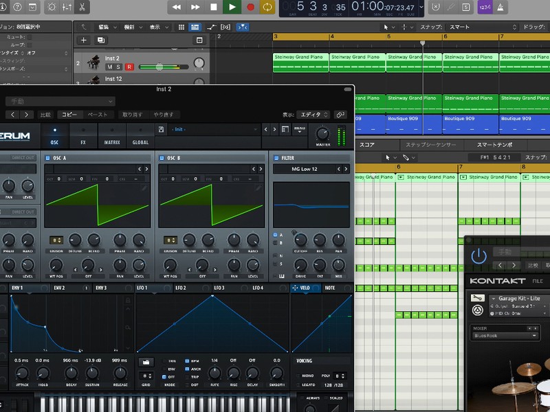Mute the Inst 2 track
Viewport: 550px width, 412px height.
[x=109, y=67]
